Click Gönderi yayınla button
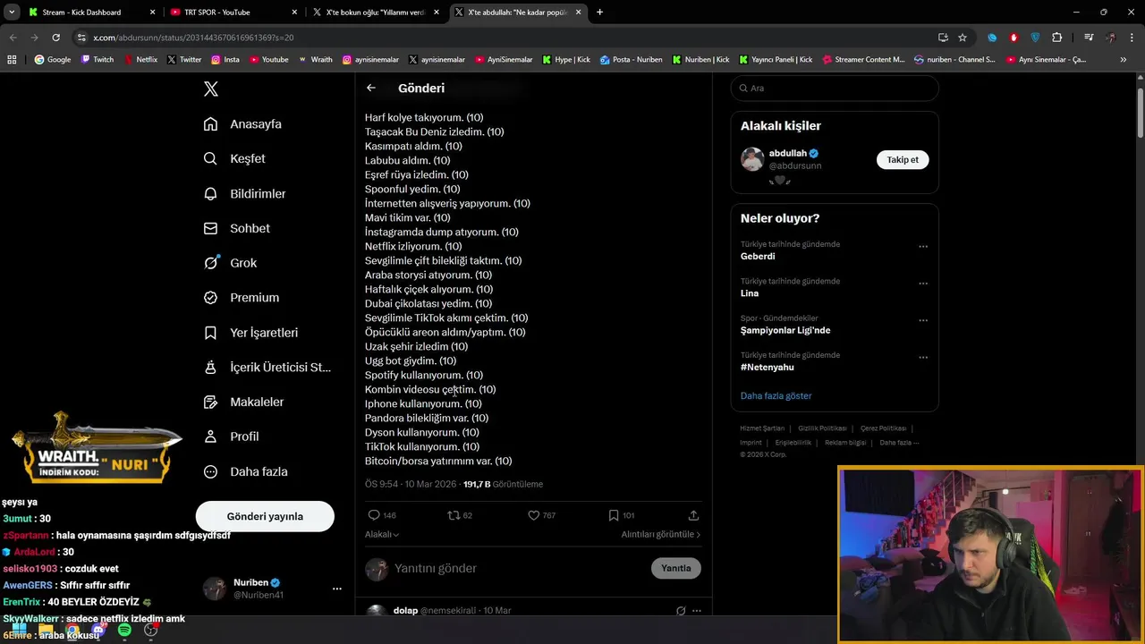This screenshot has width=1145, height=644. (x=265, y=516)
